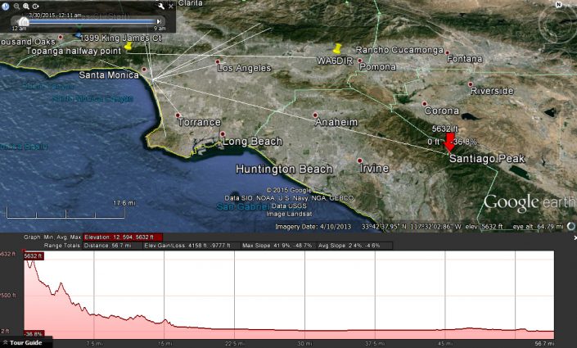The image size is (577, 348).
Task: Click the Huntington Beach label
Action: click(x=284, y=169)
